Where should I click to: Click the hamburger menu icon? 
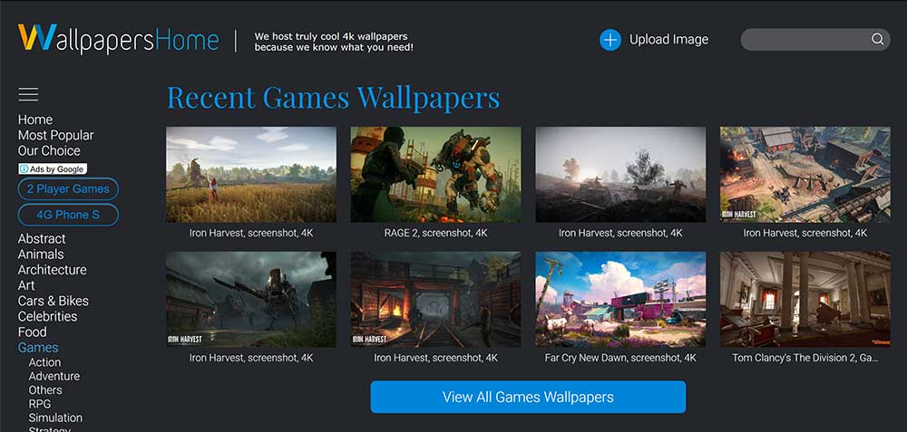(28, 94)
